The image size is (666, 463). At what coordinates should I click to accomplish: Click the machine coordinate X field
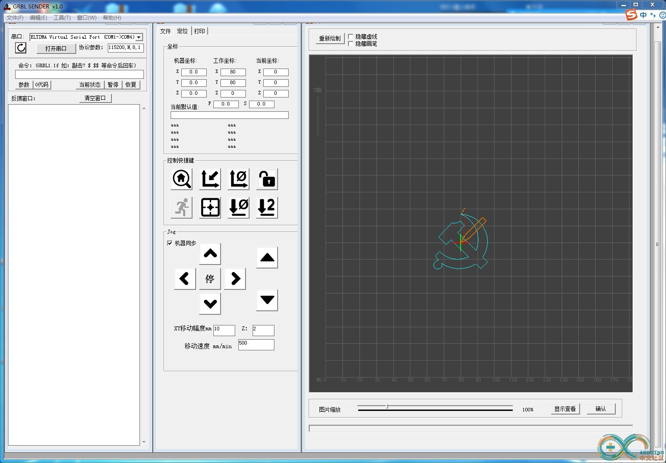click(194, 72)
